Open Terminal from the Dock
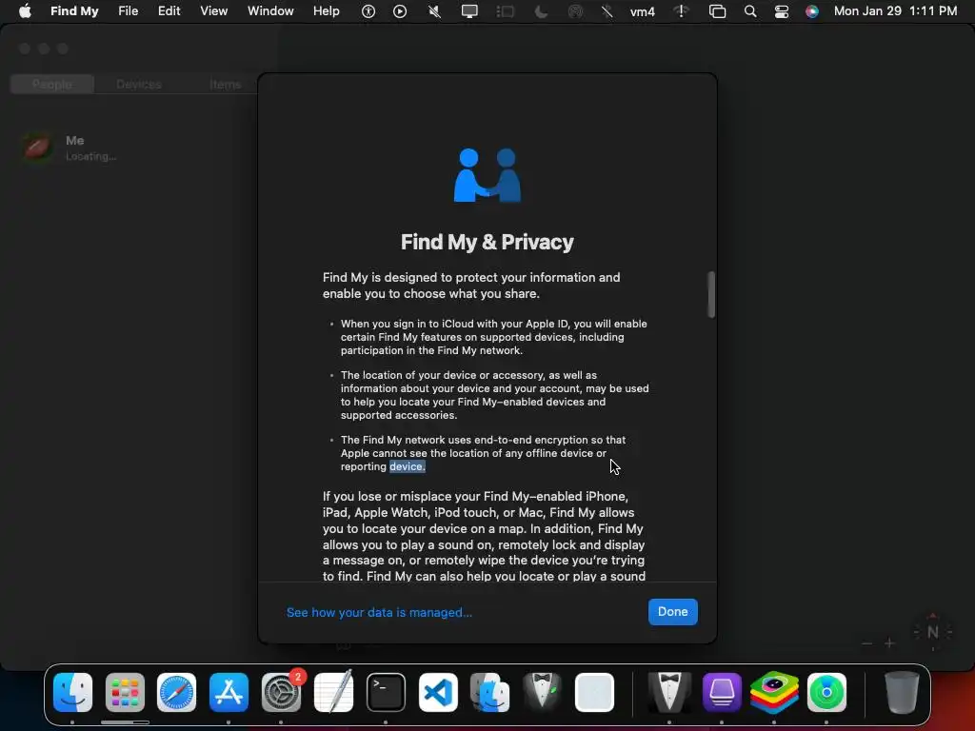Screen dimensions: 975x731 (x=386, y=692)
